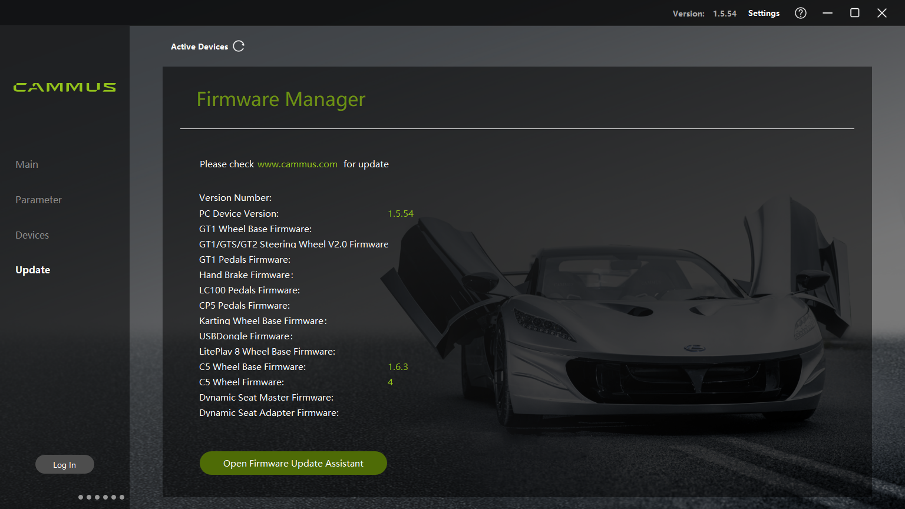This screenshot has width=905, height=509.
Task: Click the Version Number label
Action: (x=235, y=197)
